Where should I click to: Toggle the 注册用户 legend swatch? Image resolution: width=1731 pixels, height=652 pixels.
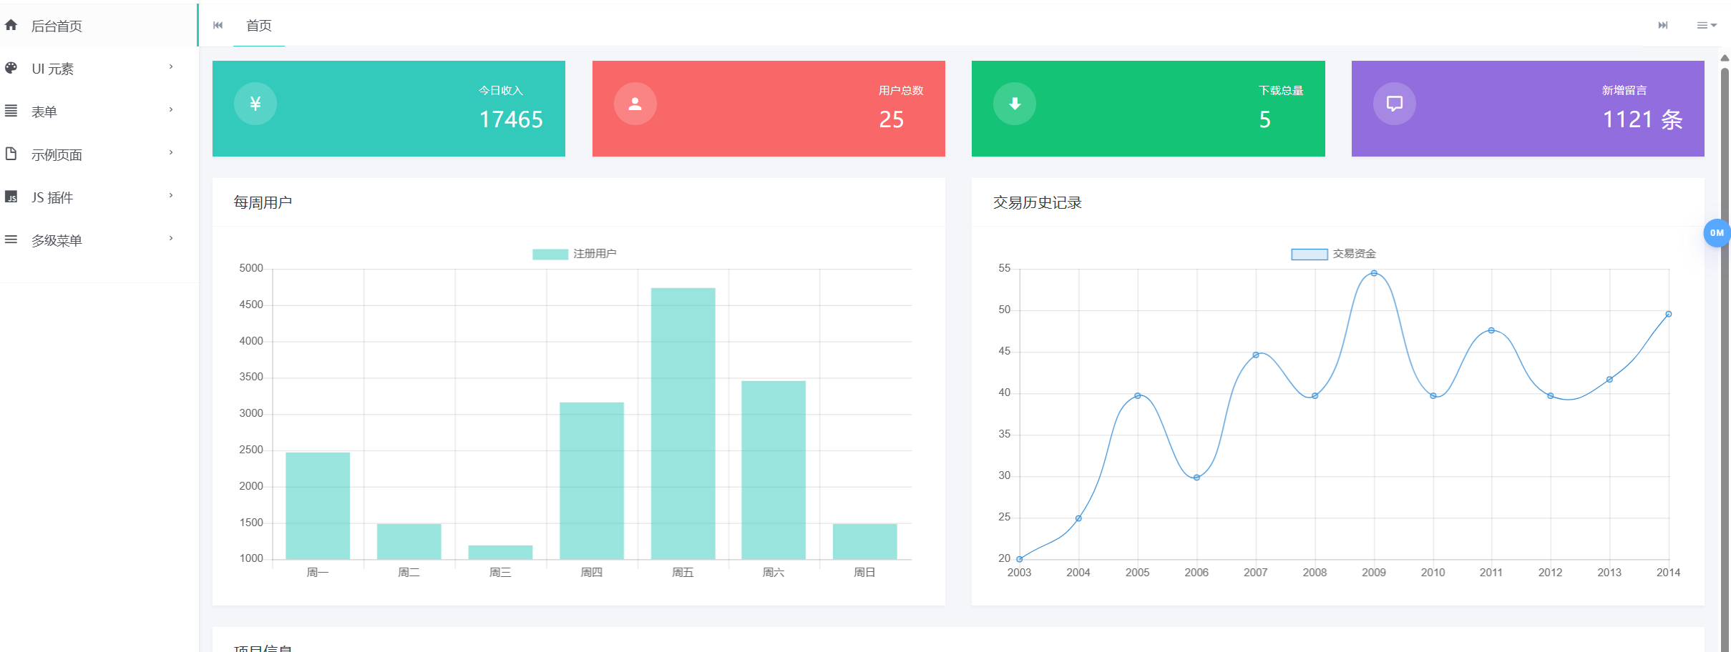[550, 254]
